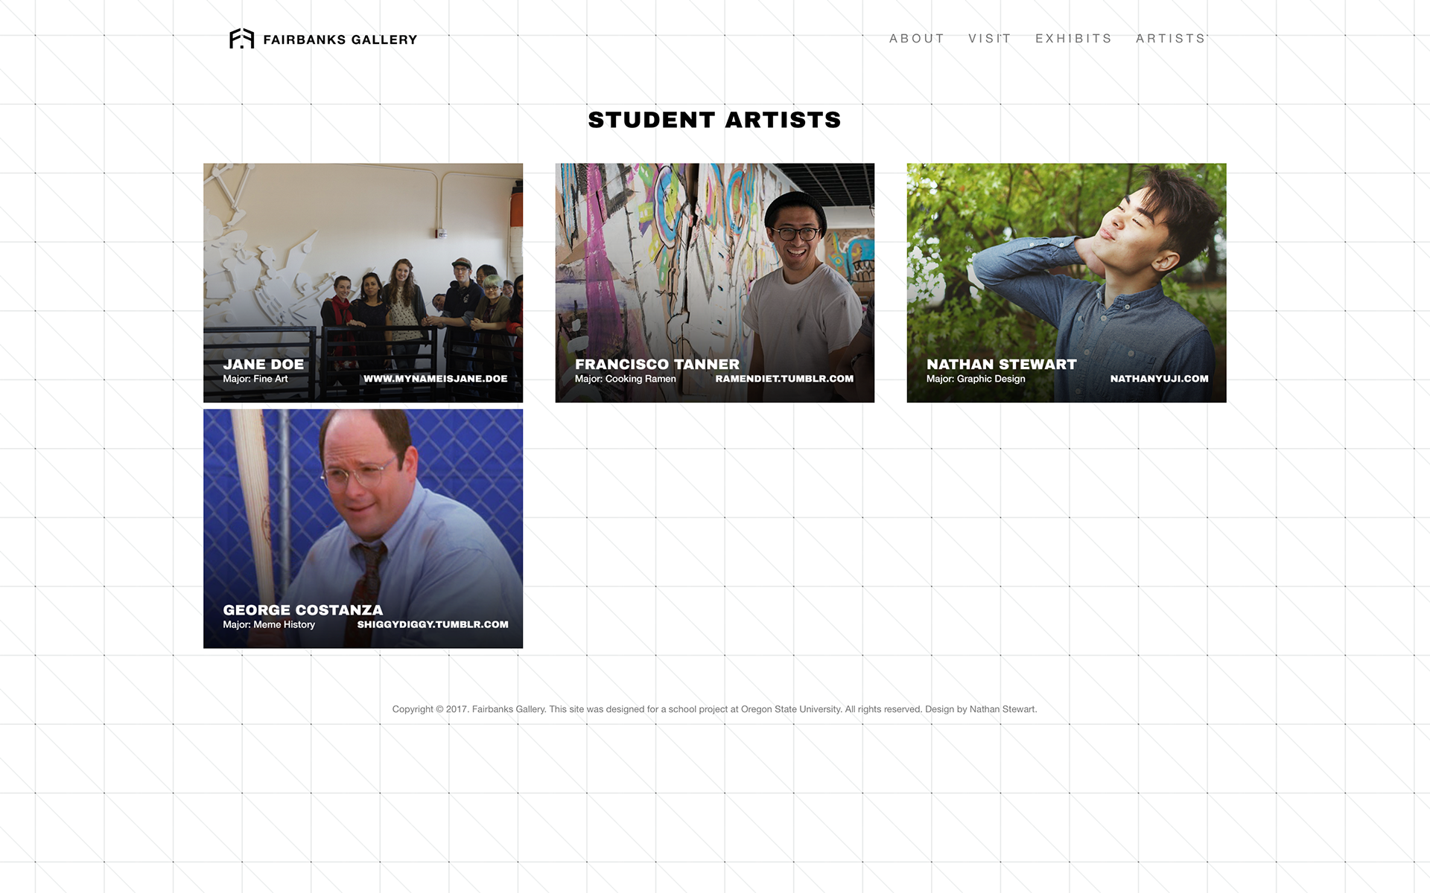Follow the ramendiet.tumblr.com link
The height and width of the screenshot is (893, 1430).
(784, 379)
